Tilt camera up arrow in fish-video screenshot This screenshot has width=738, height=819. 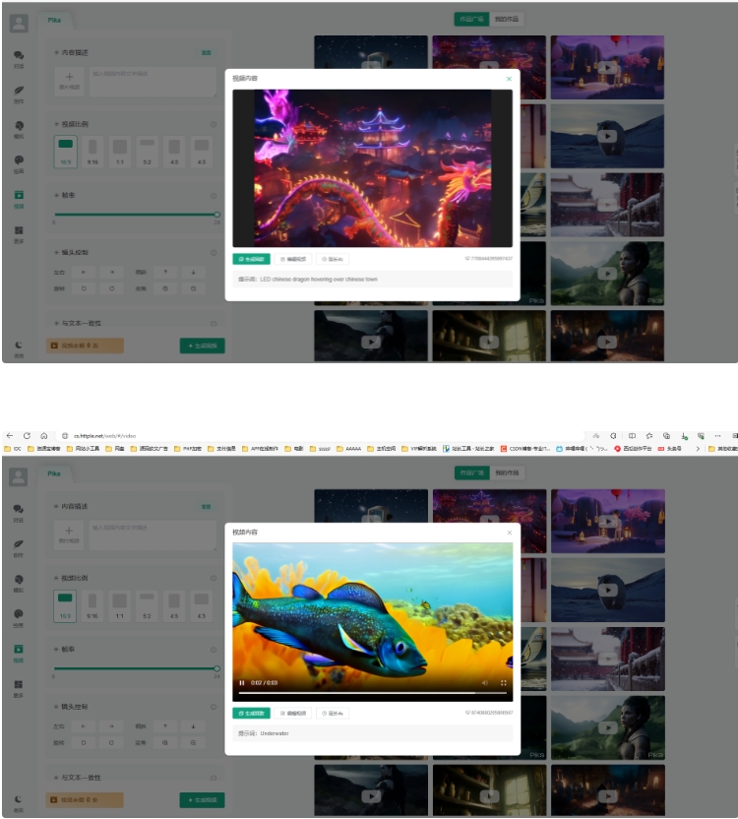pyautogui.click(x=165, y=726)
